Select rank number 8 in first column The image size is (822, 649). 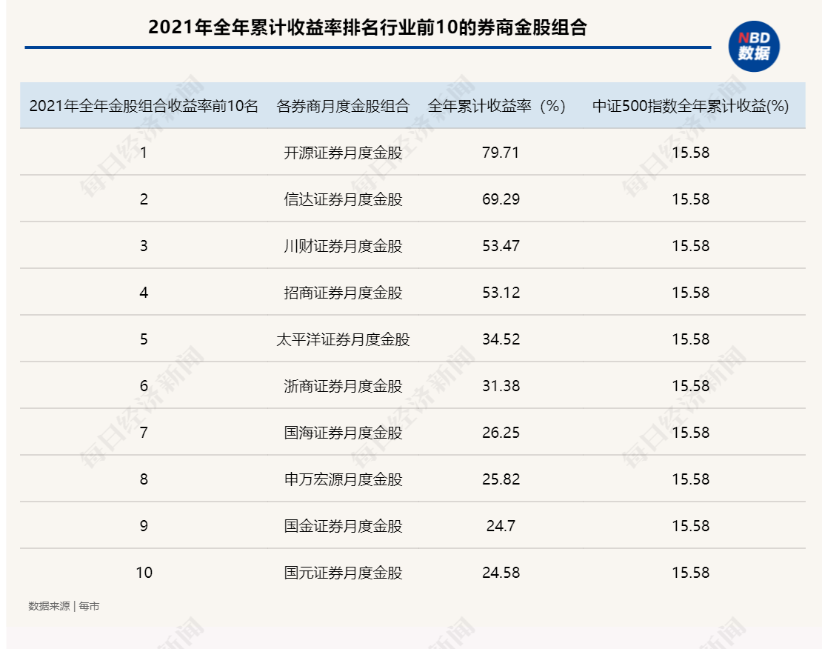144,479
